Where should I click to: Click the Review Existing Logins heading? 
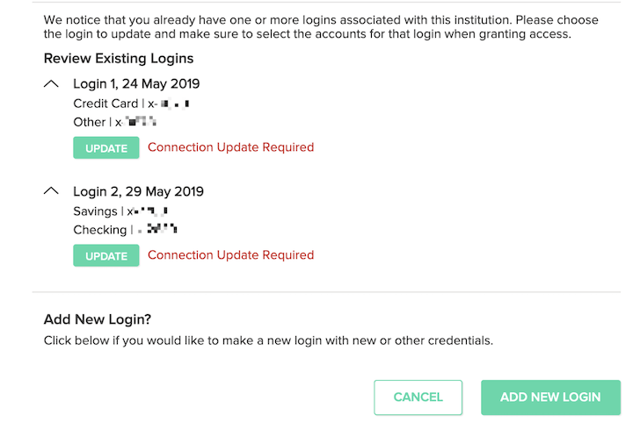click(119, 59)
